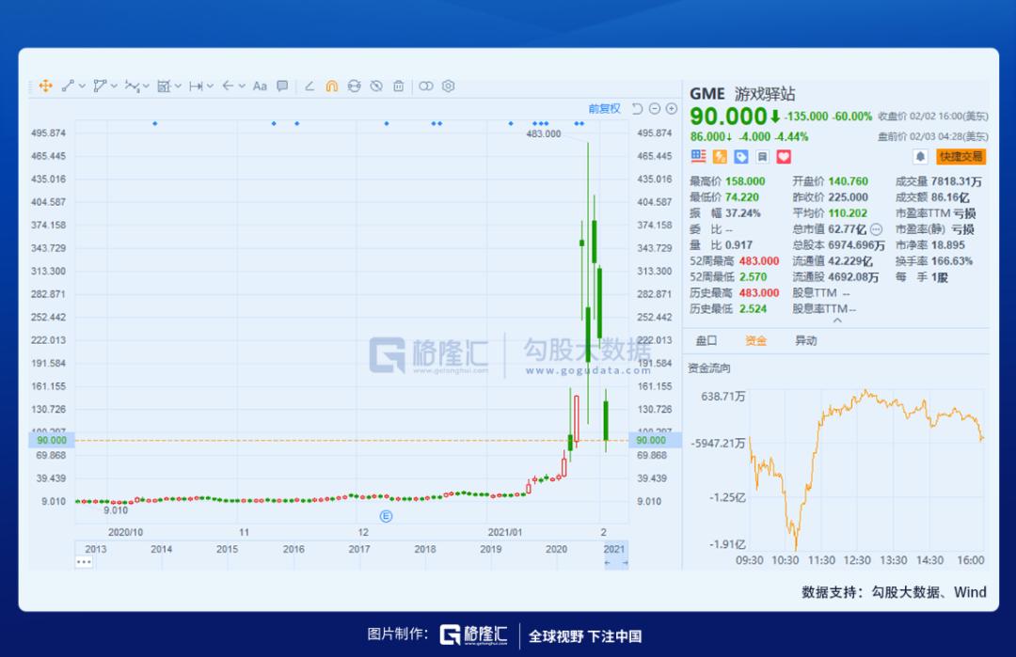Image resolution: width=1016 pixels, height=657 pixels.
Task: Click the ellipsis icon beside 总市值
Action: [877, 229]
